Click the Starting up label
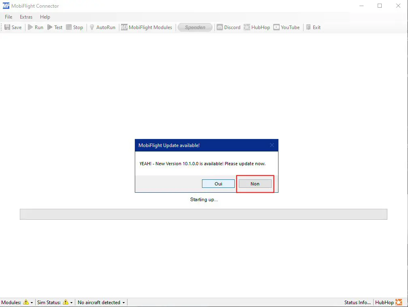Screen dimensions: 408x307 [x=204, y=200]
